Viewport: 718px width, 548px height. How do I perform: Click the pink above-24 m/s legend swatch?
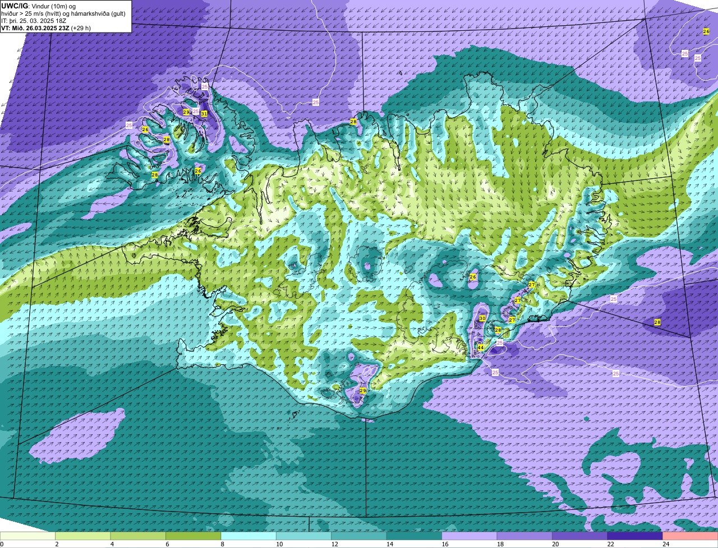coord(691,536)
